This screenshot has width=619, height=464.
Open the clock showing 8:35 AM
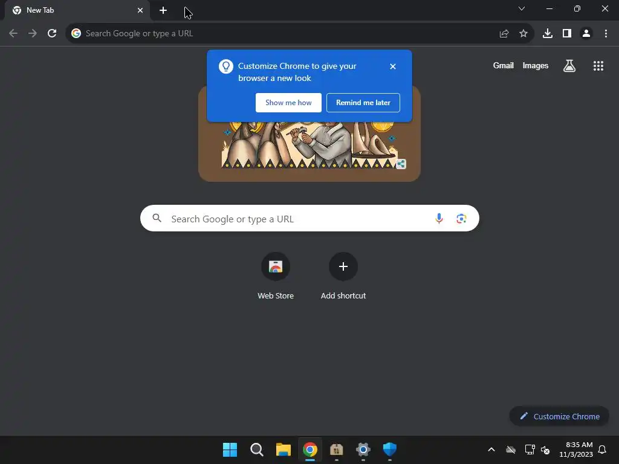coord(576,449)
